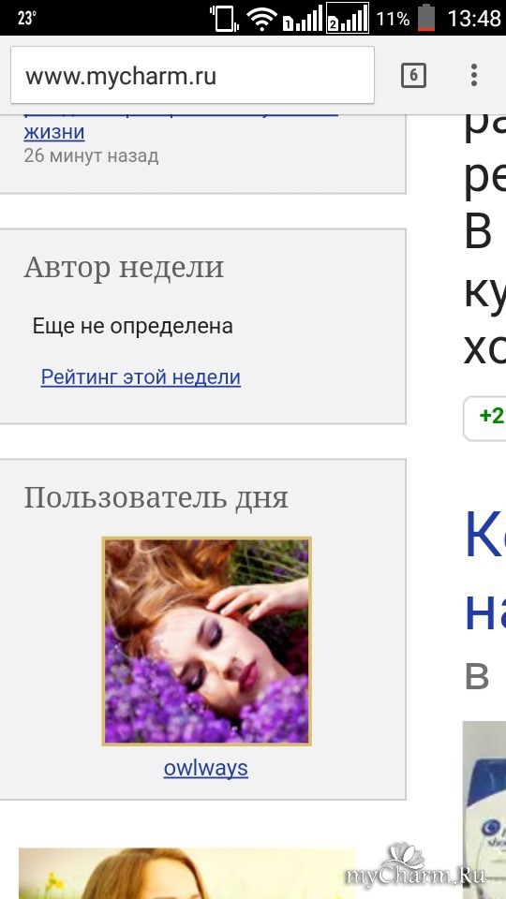Tap the Wi-Fi status icon
Image resolution: width=506 pixels, height=899 pixels.
[x=261, y=19]
